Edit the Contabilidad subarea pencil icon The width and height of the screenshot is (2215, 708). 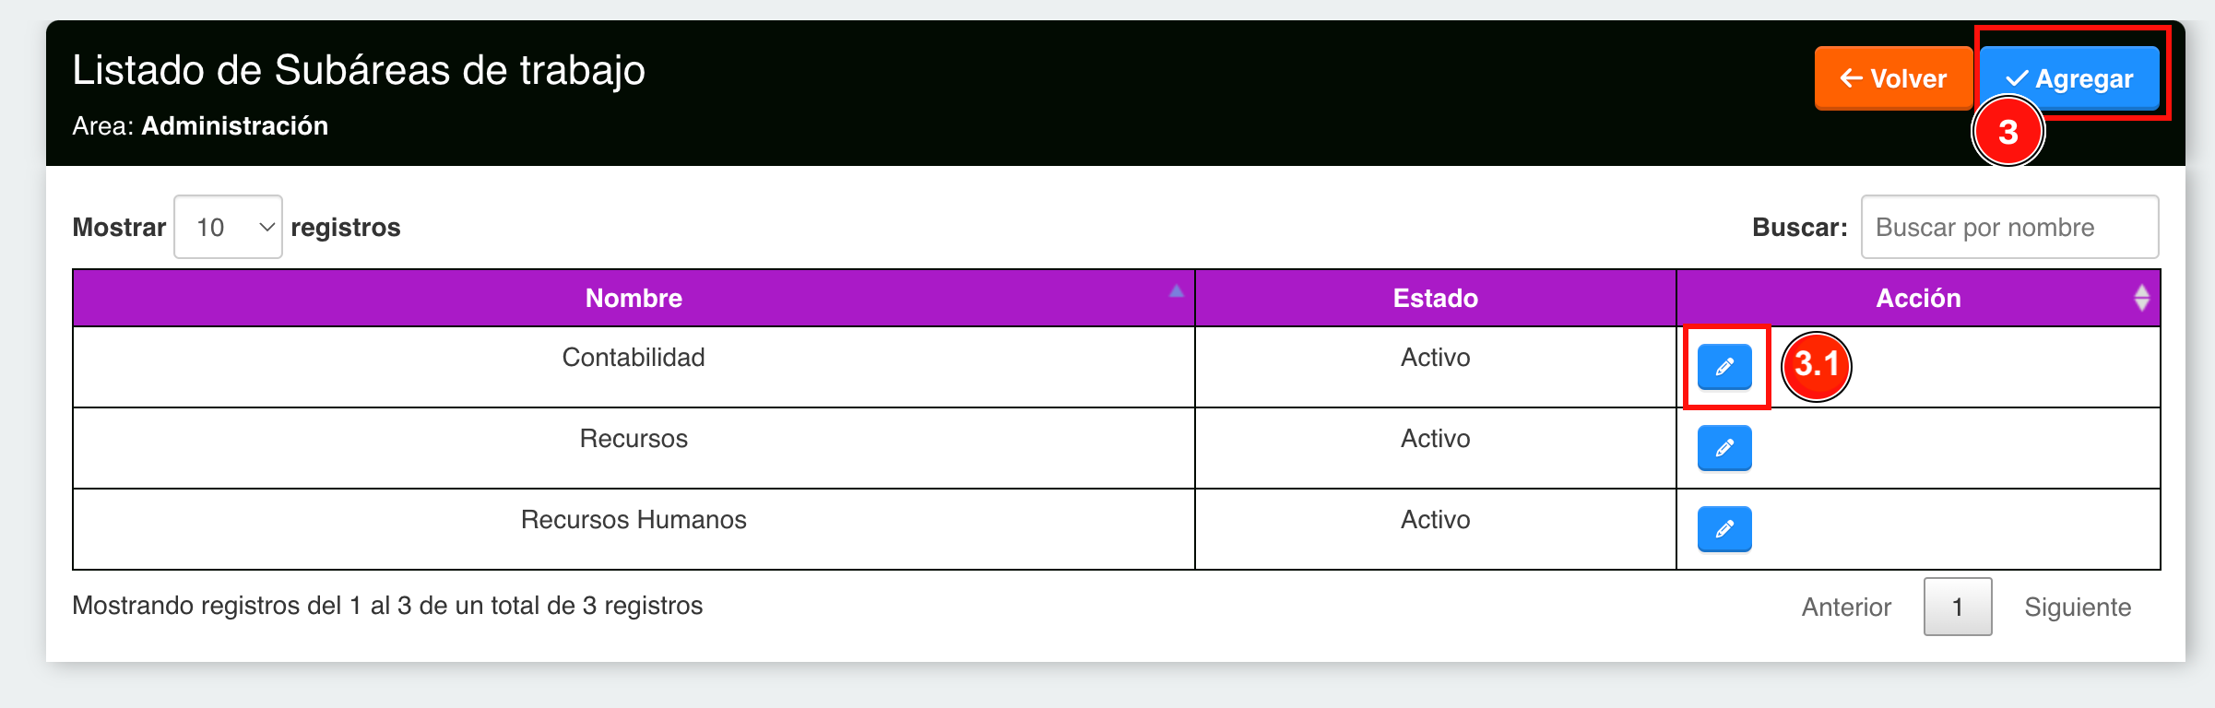coord(1724,367)
